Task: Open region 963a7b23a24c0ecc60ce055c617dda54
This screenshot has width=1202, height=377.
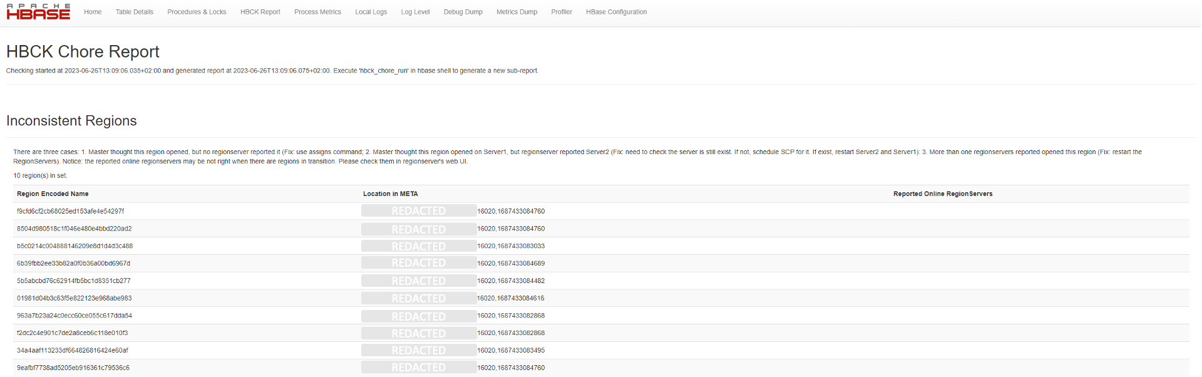Action: click(x=74, y=316)
